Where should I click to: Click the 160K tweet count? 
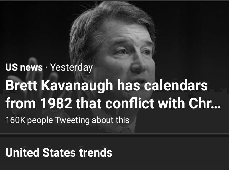[x=15, y=120]
